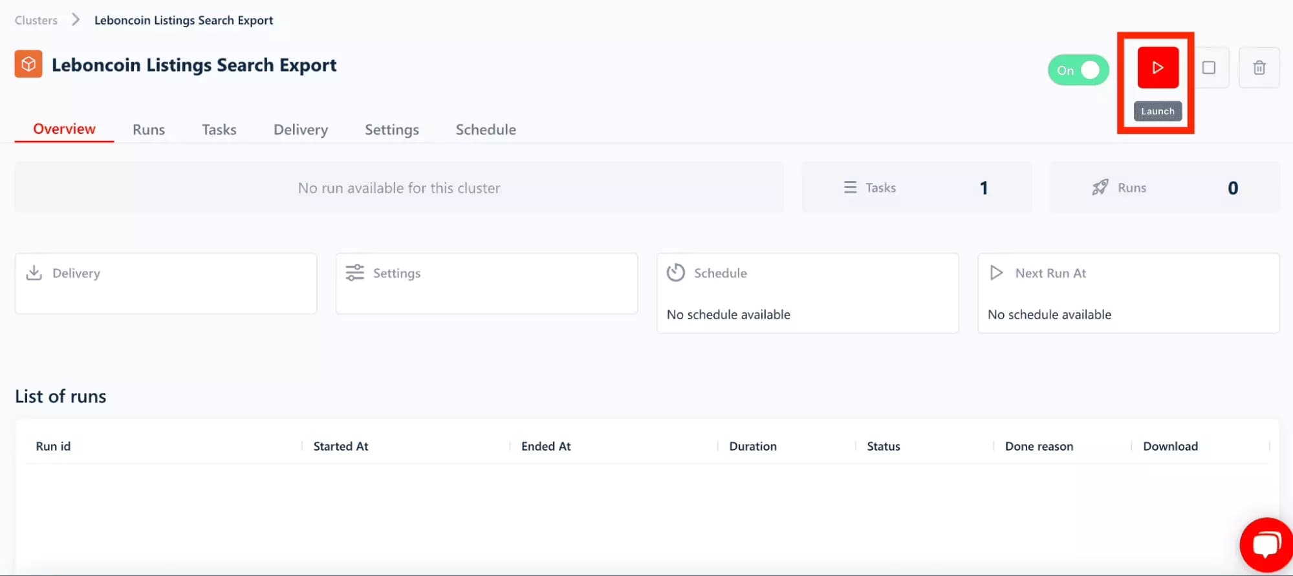Click the Clusters breadcrumb link
The image size is (1293, 576).
tap(36, 20)
